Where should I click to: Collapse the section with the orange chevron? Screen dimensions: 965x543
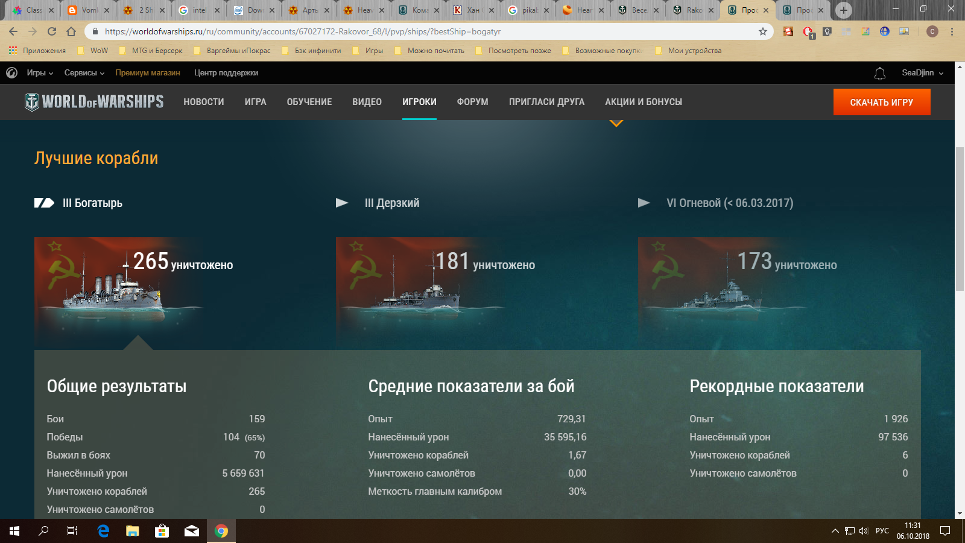[616, 123]
